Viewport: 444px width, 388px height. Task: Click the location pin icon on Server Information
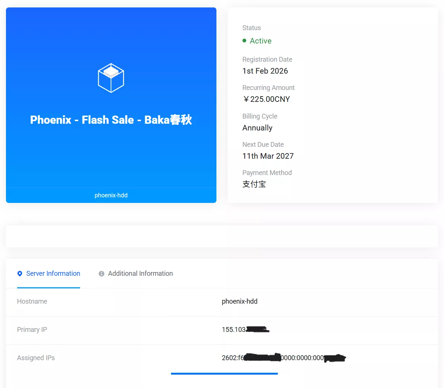[x=20, y=274]
